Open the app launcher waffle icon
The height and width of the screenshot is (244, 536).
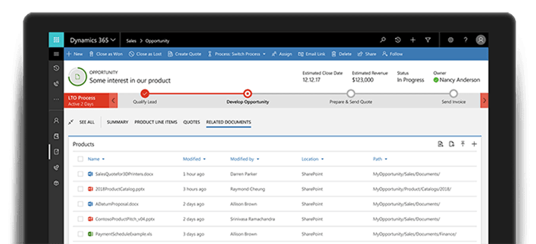point(56,40)
